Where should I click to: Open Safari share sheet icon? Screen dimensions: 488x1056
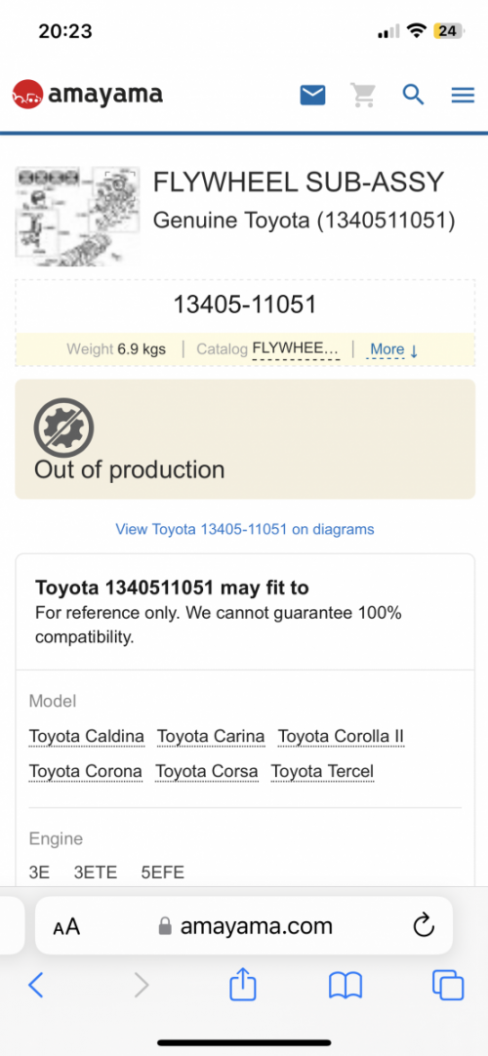click(x=243, y=984)
